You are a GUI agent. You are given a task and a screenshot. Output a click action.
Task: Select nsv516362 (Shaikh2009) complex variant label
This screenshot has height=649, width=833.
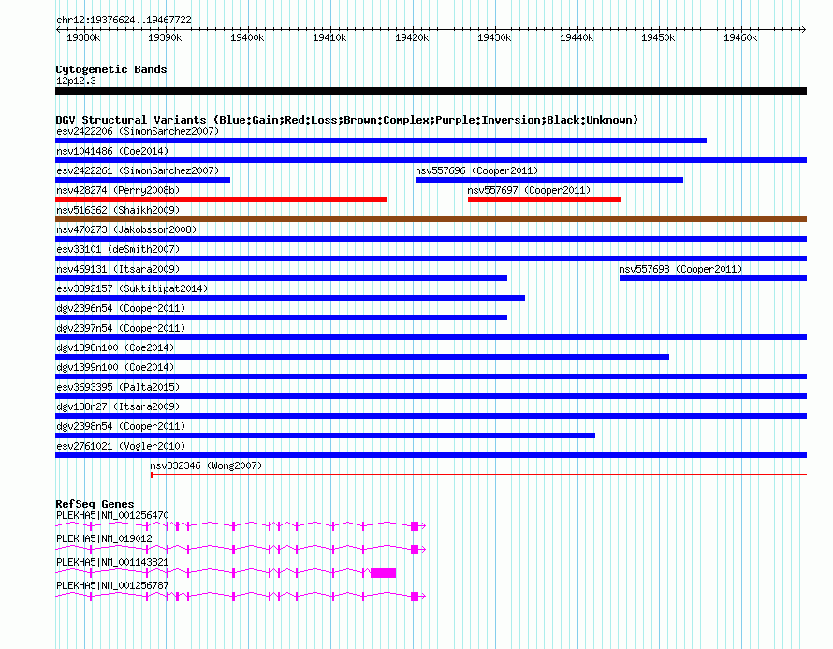tap(118, 210)
